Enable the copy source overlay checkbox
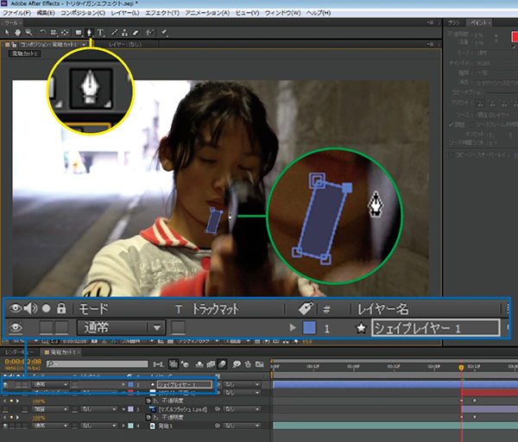Screen dimensions: 518x442 (451, 155)
